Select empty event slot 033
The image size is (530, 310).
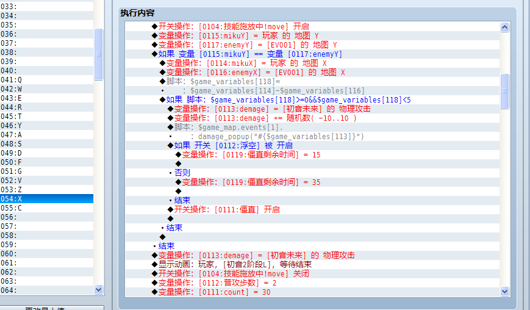tap(46, 7)
